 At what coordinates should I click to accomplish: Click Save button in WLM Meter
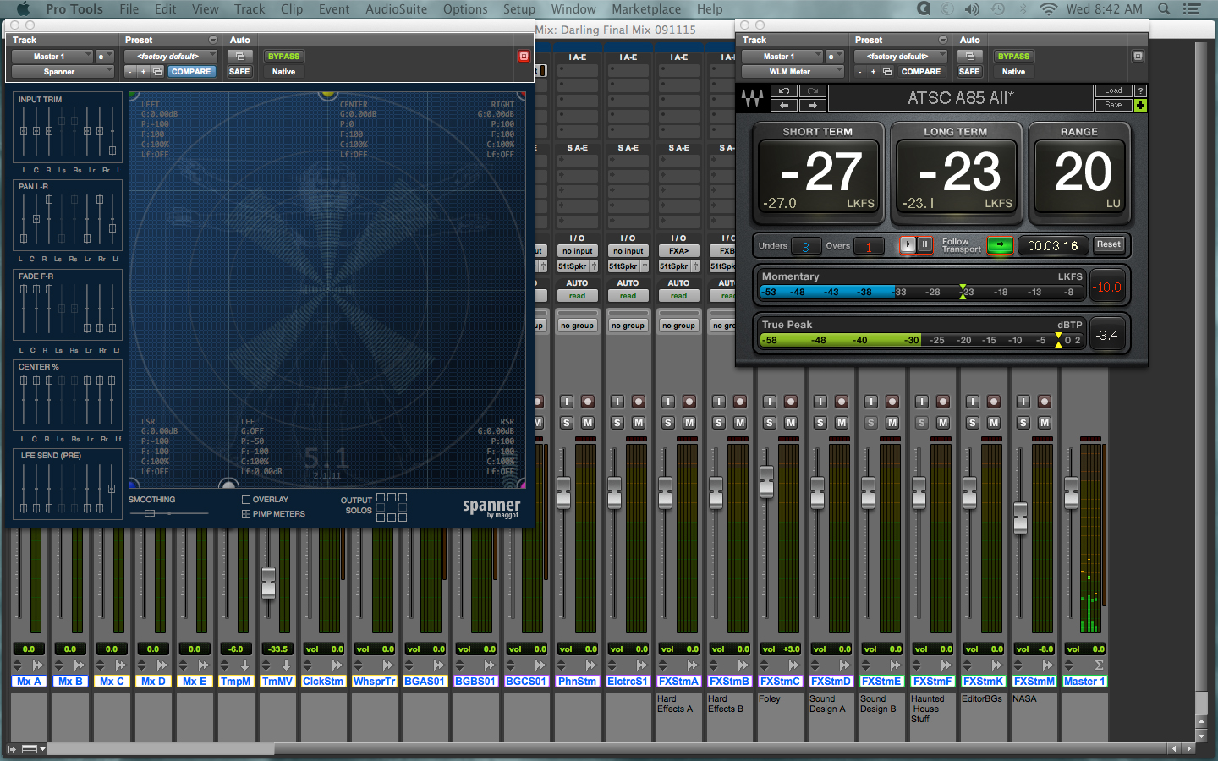[1113, 105]
